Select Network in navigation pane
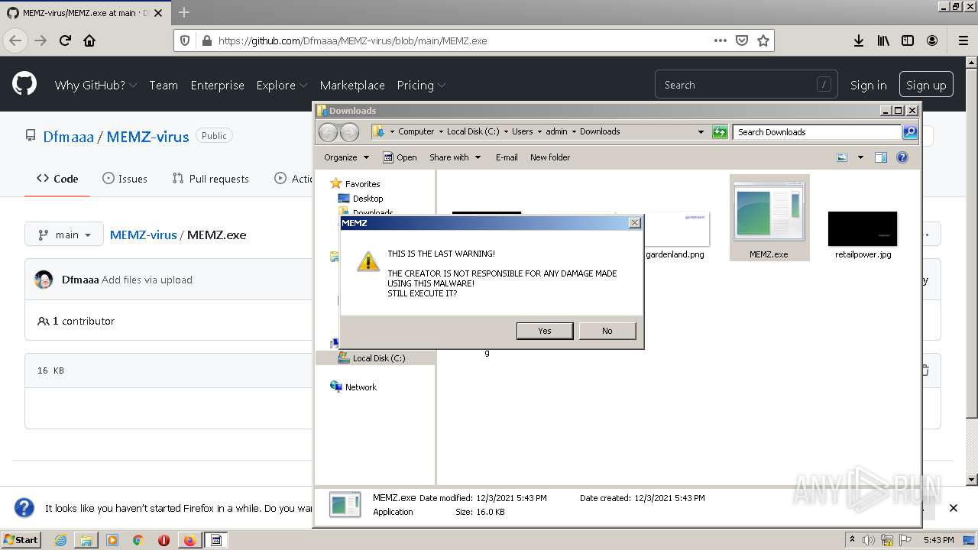The height and width of the screenshot is (550, 978). pos(361,387)
